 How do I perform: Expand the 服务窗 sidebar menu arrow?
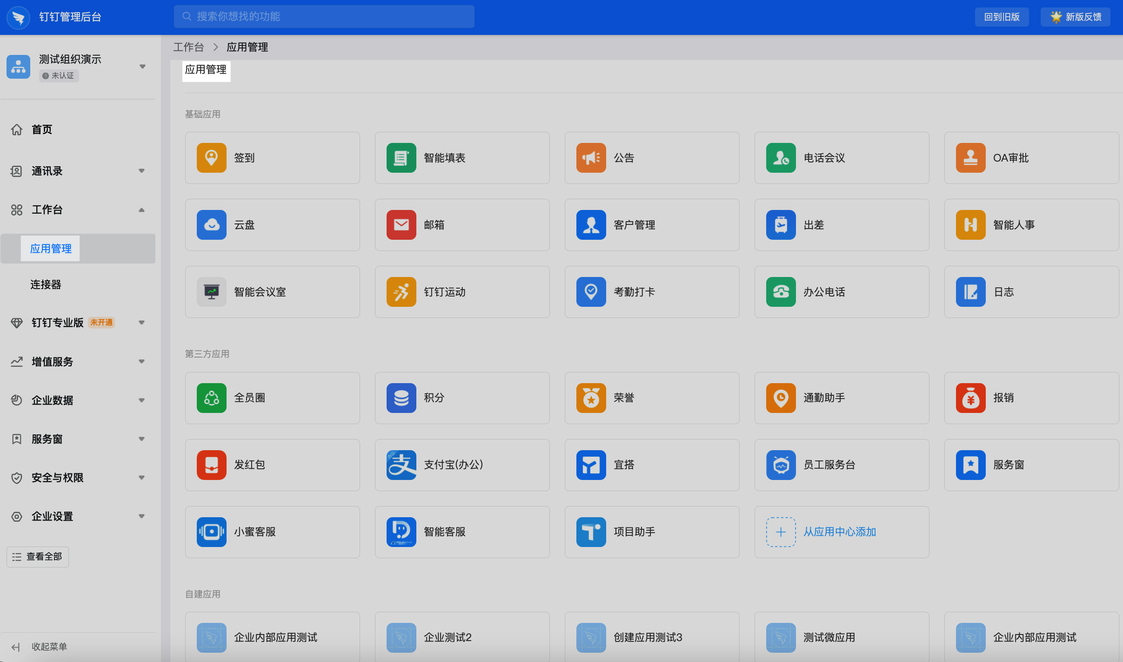[141, 439]
